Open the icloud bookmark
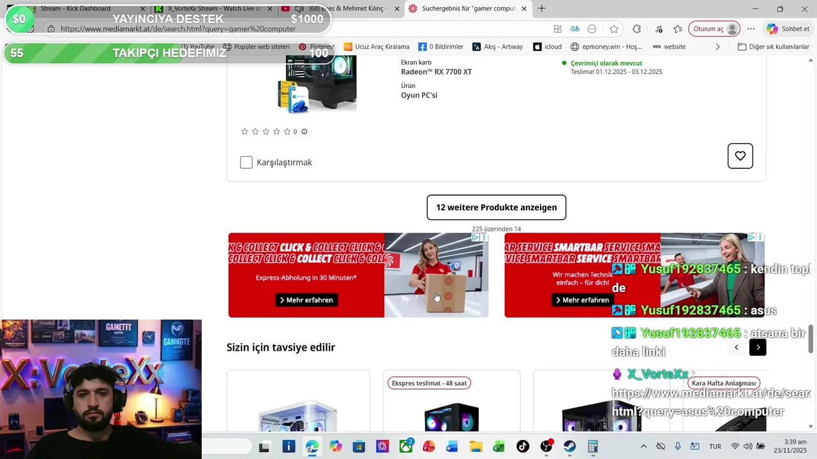 click(548, 47)
